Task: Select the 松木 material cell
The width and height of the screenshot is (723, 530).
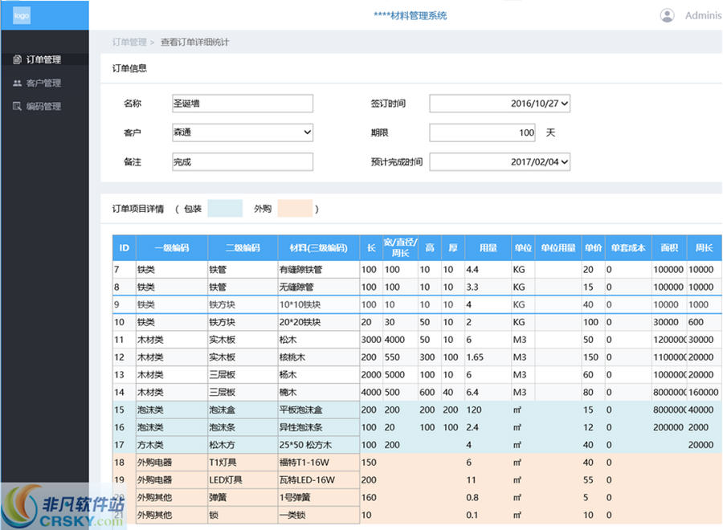Action: pyautogui.click(x=319, y=340)
